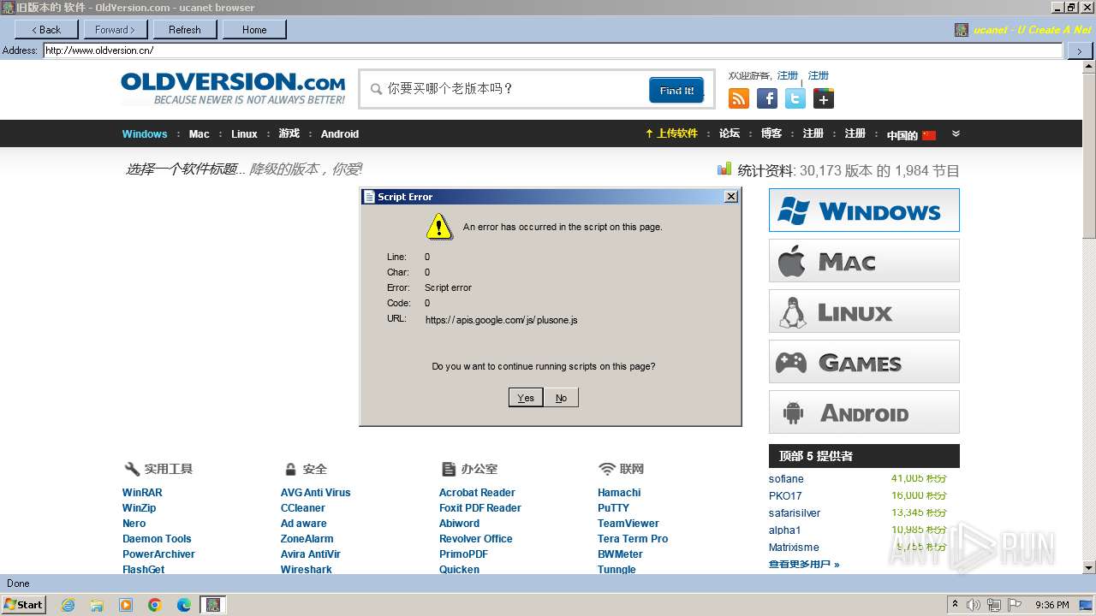Click the Go arrow next to address bar
The width and height of the screenshot is (1096, 616).
(1079, 50)
